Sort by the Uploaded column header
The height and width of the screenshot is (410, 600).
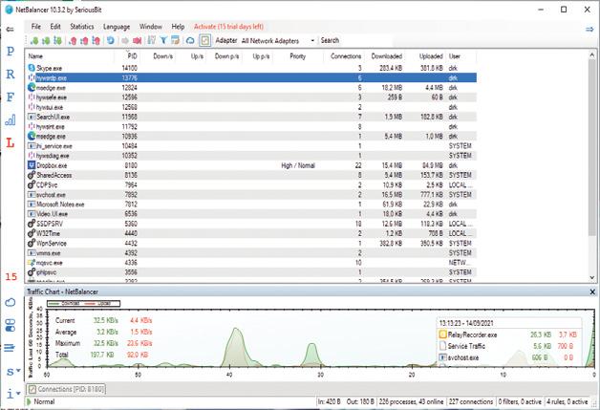click(426, 56)
